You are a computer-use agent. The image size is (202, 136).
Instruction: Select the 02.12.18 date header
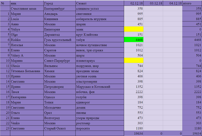134,3
